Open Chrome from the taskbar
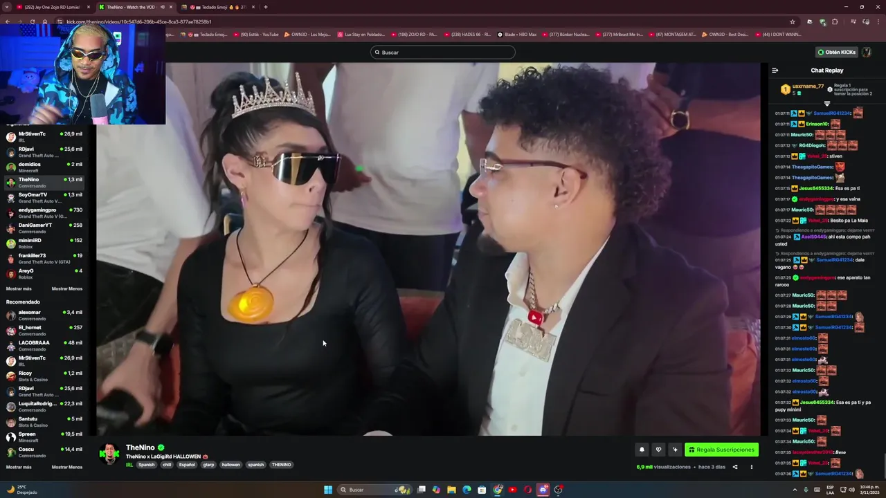The image size is (886, 498). (x=497, y=490)
